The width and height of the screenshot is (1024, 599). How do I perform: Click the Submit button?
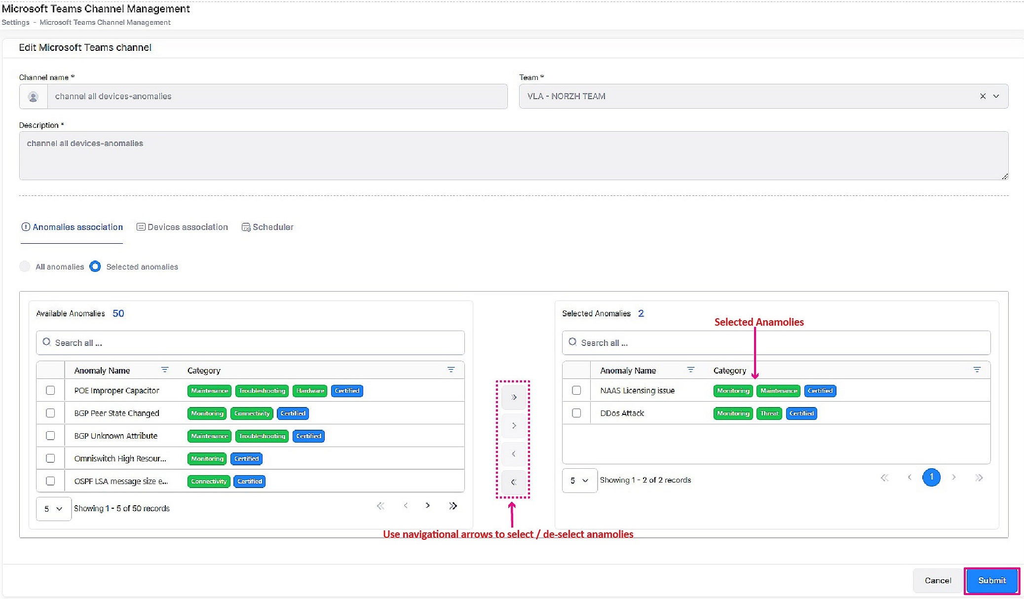pyautogui.click(x=991, y=580)
